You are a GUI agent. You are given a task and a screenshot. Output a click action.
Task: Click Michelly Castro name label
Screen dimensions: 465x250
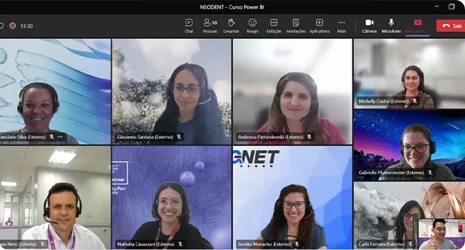click(x=384, y=101)
